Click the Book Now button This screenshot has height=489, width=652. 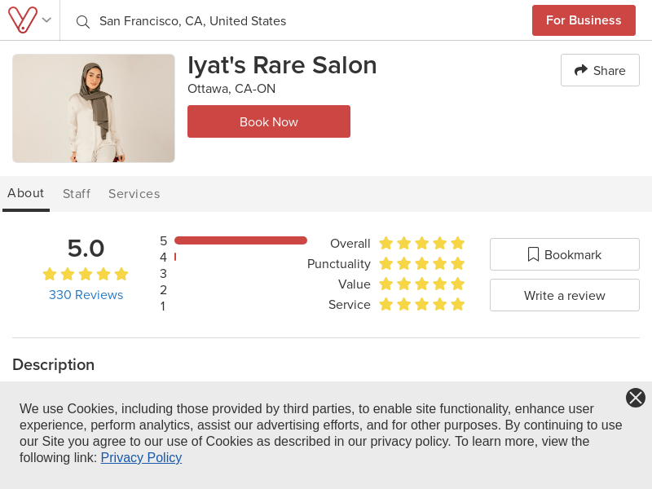[269, 121]
